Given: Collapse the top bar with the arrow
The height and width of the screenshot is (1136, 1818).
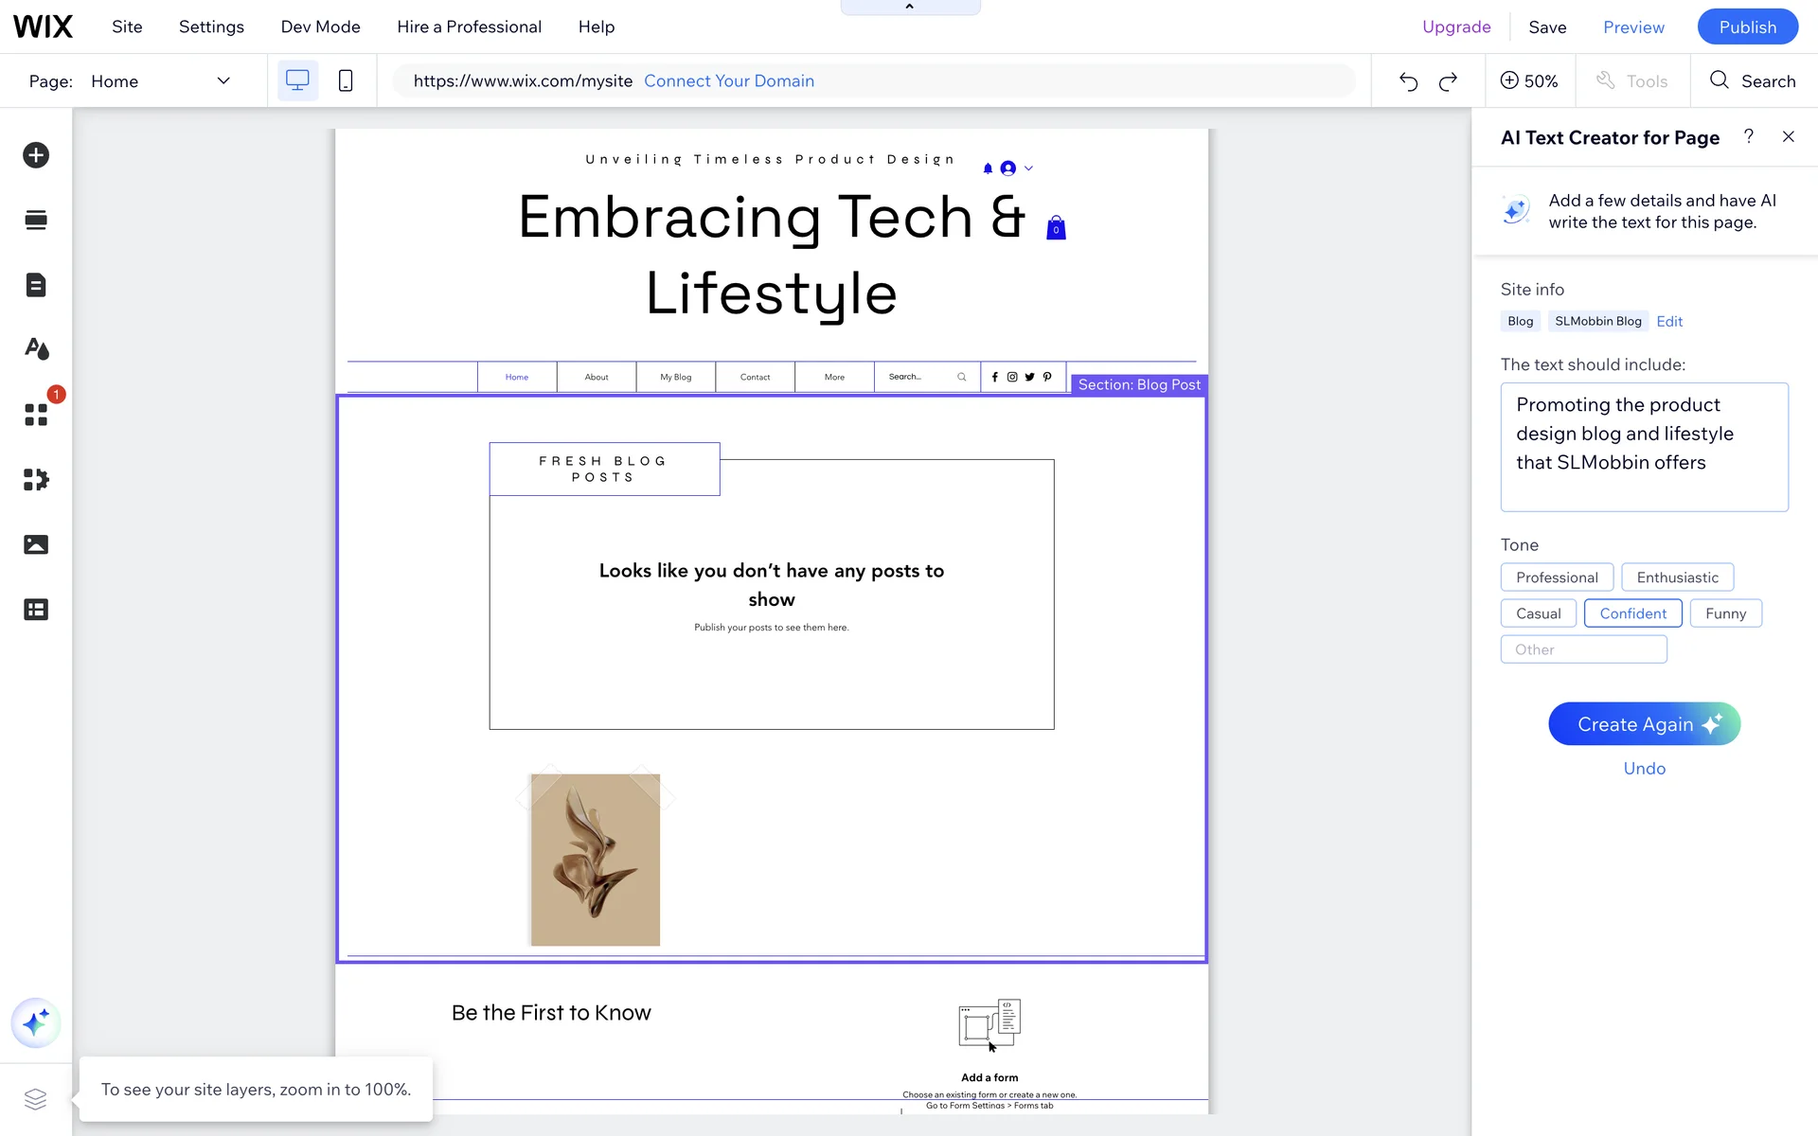Looking at the screenshot, I should pyautogui.click(x=909, y=7).
